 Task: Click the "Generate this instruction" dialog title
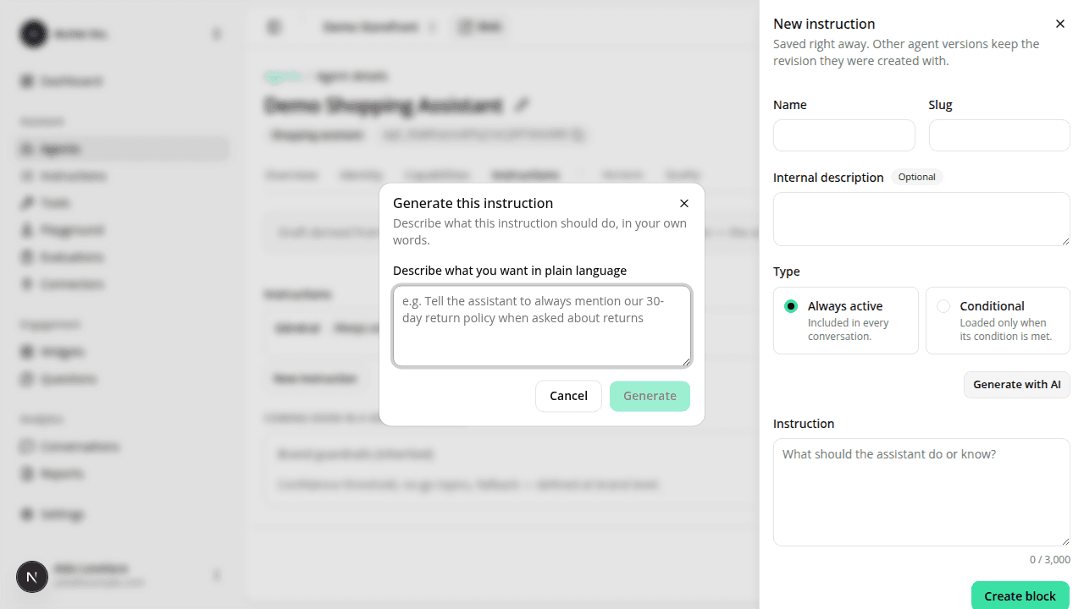tap(473, 203)
